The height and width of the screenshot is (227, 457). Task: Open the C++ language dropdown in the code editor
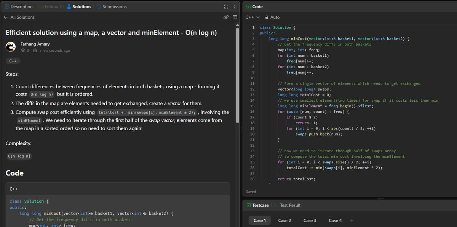coord(252,17)
